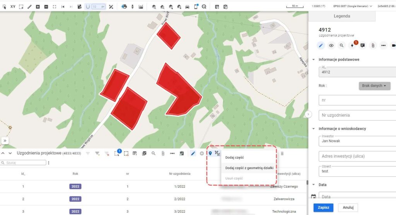Click the magnifier search icon in table toolbar
The height and width of the screenshot is (215, 396).
point(154,154)
